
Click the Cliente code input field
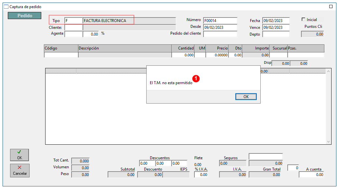73,27
